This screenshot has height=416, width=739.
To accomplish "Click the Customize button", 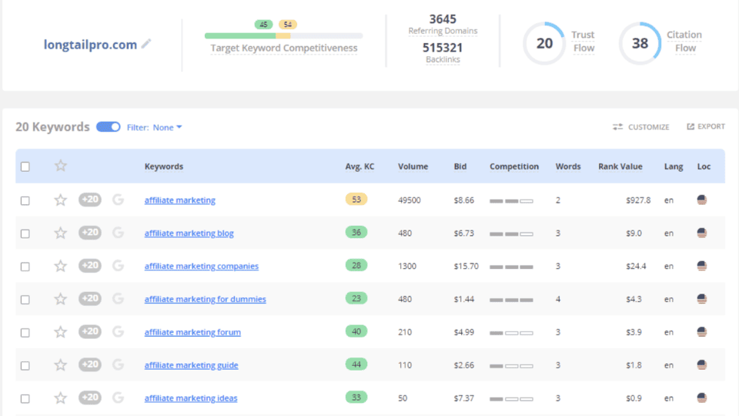I will pyautogui.click(x=641, y=127).
